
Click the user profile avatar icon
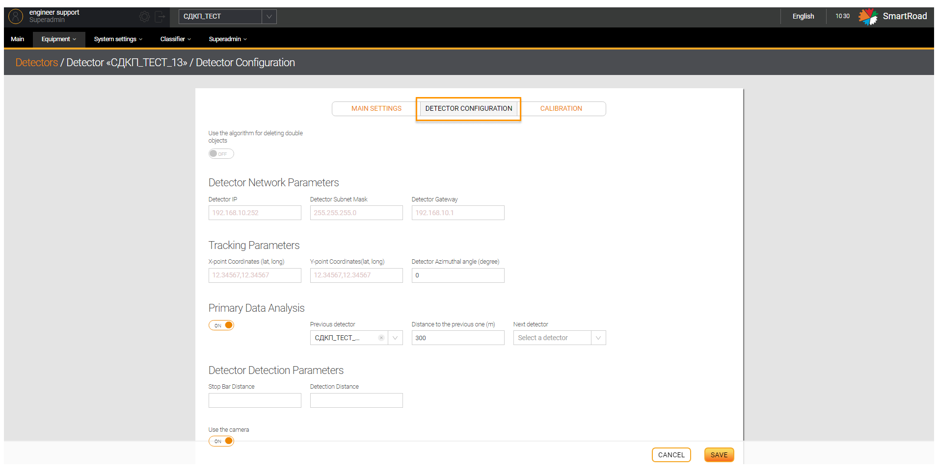pos(16,17)
